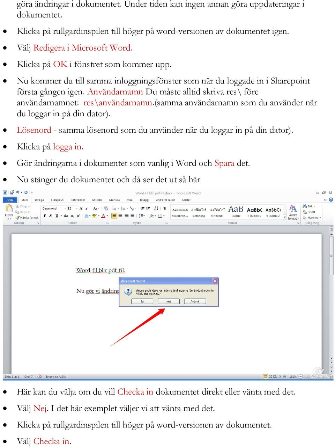Decrease paragraph indent

[x=142, y=208]
